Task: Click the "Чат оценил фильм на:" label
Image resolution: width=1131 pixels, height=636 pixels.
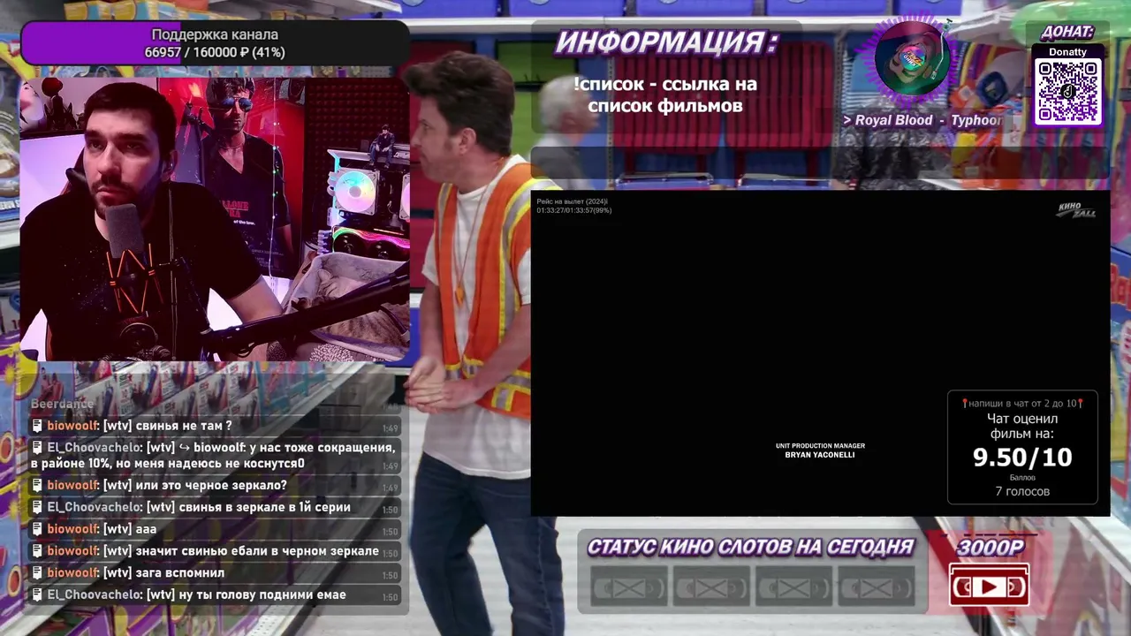Action: click(x=1022, y=426)
